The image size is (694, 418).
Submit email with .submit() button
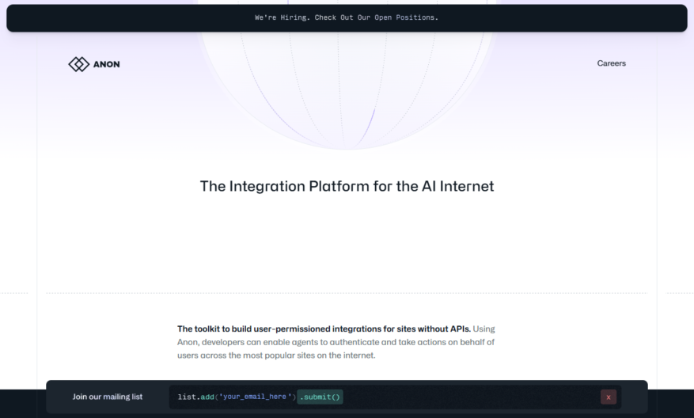tap(320, 397)
